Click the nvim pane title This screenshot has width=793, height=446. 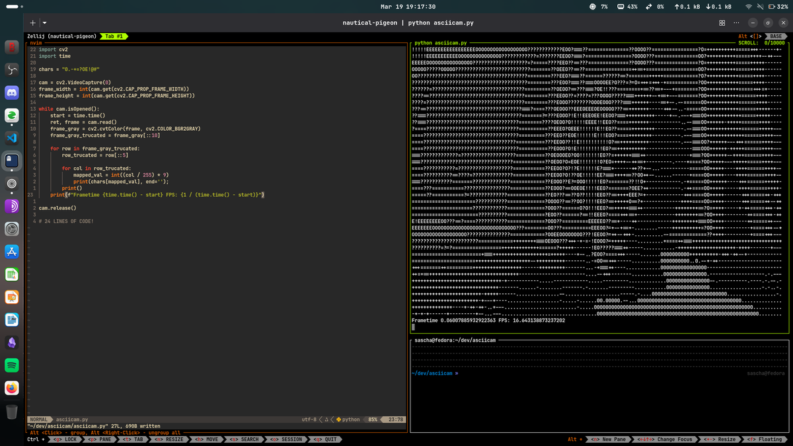tap(36, 42)
